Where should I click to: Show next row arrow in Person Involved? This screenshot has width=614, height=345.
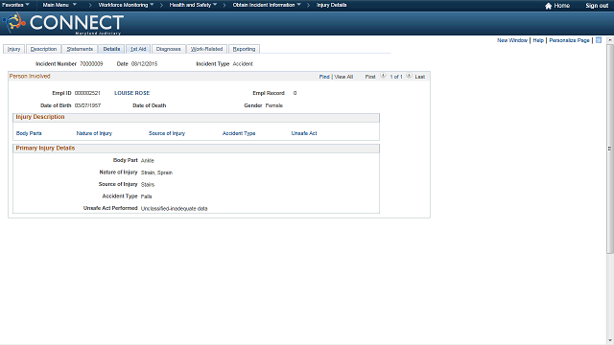coord(409,76)
